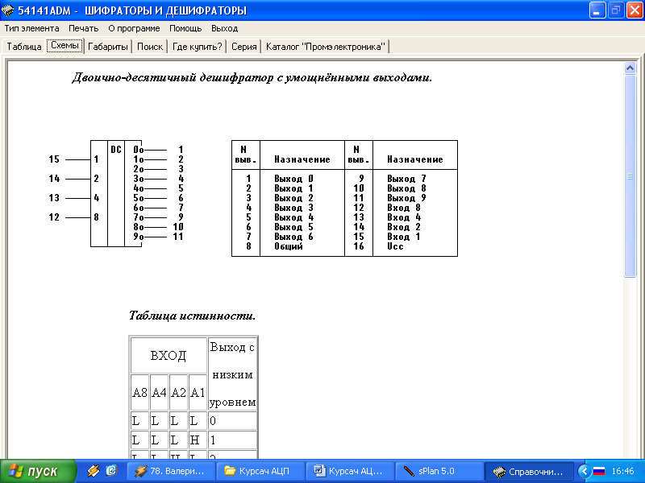This screenshot has width=645, height=483.
Task: Switch to the Таблица tab
Action: [24, 47]
